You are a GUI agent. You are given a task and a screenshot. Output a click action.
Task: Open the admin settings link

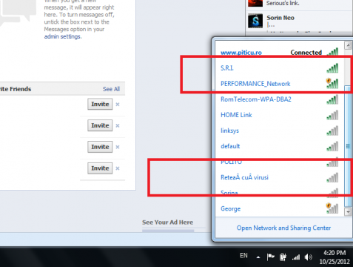(x=63, y=36)
